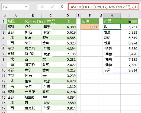Click the 值 header in column D

coord(68,21)
